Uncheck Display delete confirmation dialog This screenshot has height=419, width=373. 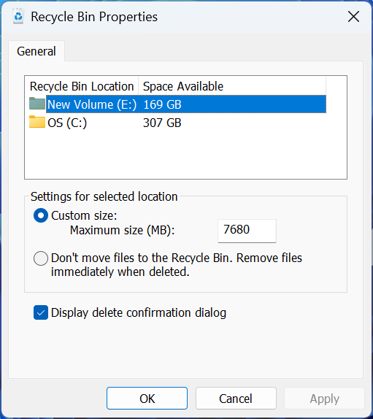click(41, 312)
